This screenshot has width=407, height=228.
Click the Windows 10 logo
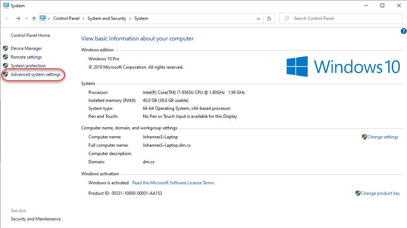(343, 66)
